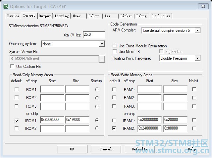Switch to the Linker tab
The height and width of the screenshot is (158, 212).
126,16
